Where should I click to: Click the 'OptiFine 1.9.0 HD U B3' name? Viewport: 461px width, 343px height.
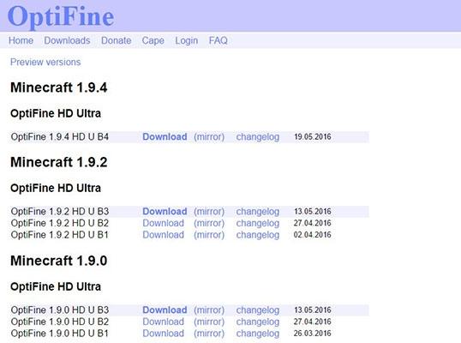pyautogui.click(x=60, y=310)
